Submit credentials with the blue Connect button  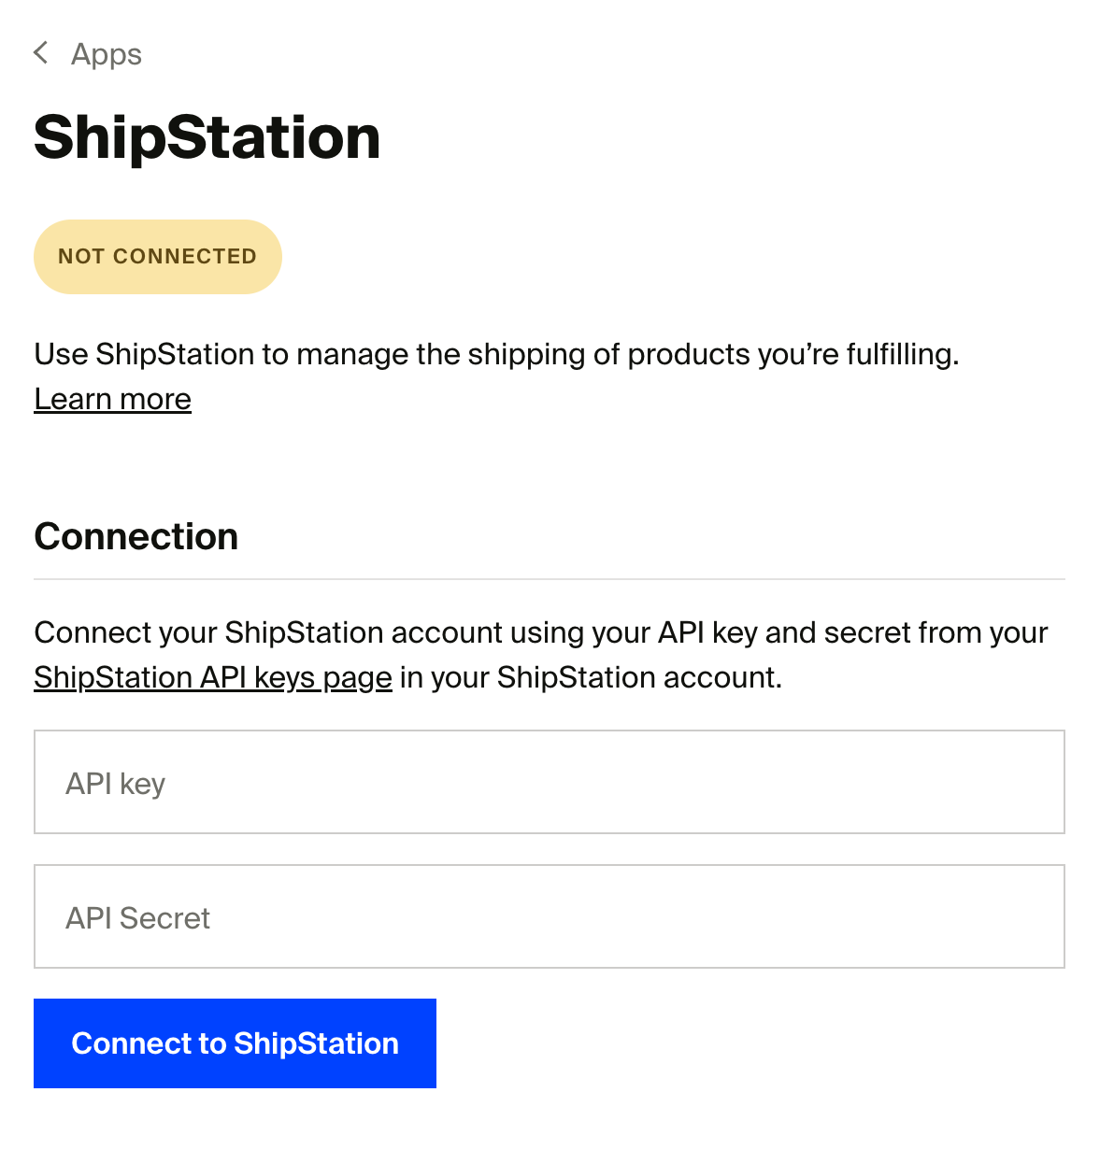pyautogui.click(x=235, y=1043)
